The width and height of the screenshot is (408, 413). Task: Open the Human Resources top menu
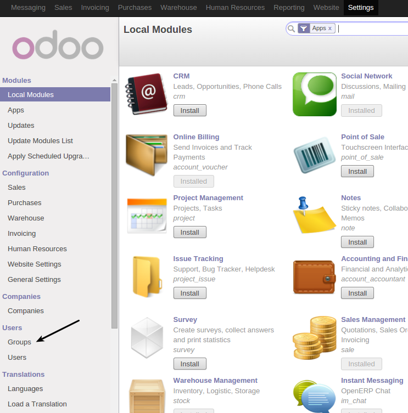[235, 8]
